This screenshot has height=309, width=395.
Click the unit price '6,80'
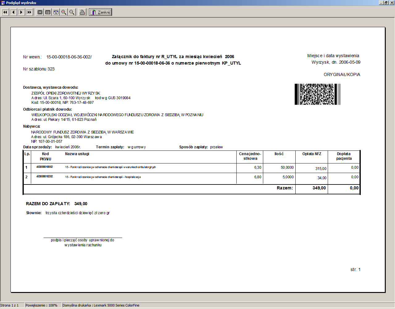click(258, 177)
